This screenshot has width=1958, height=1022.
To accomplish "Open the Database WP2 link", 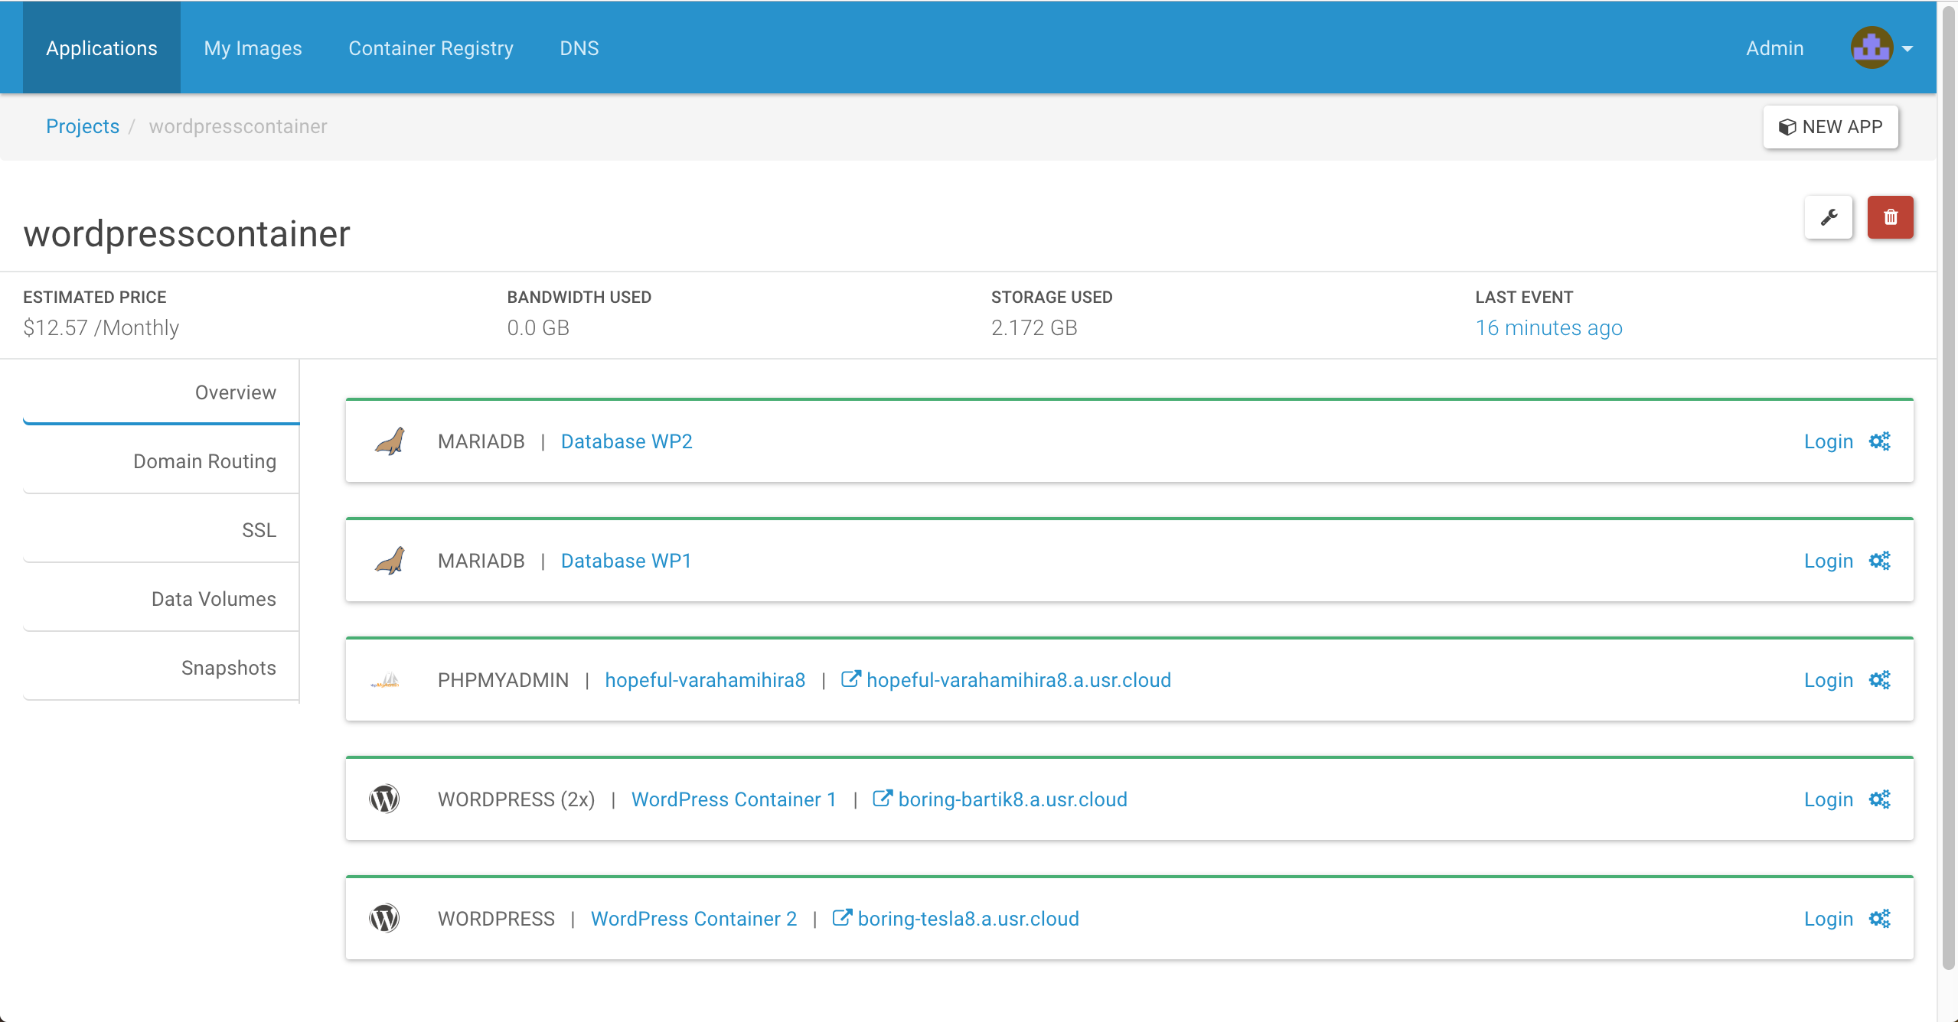I will point(626,441).
